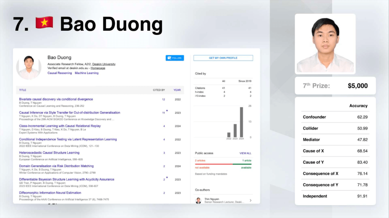Click the Vietnam flag icon in heading

(x=44, y=24)
